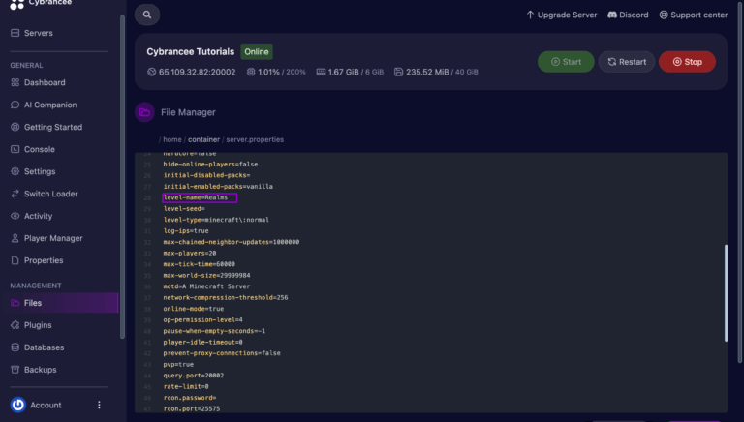The width and height of the screenshot is (744, 422).
Task: Click the editor vertical scrollbar
Action: pos(726,292)
